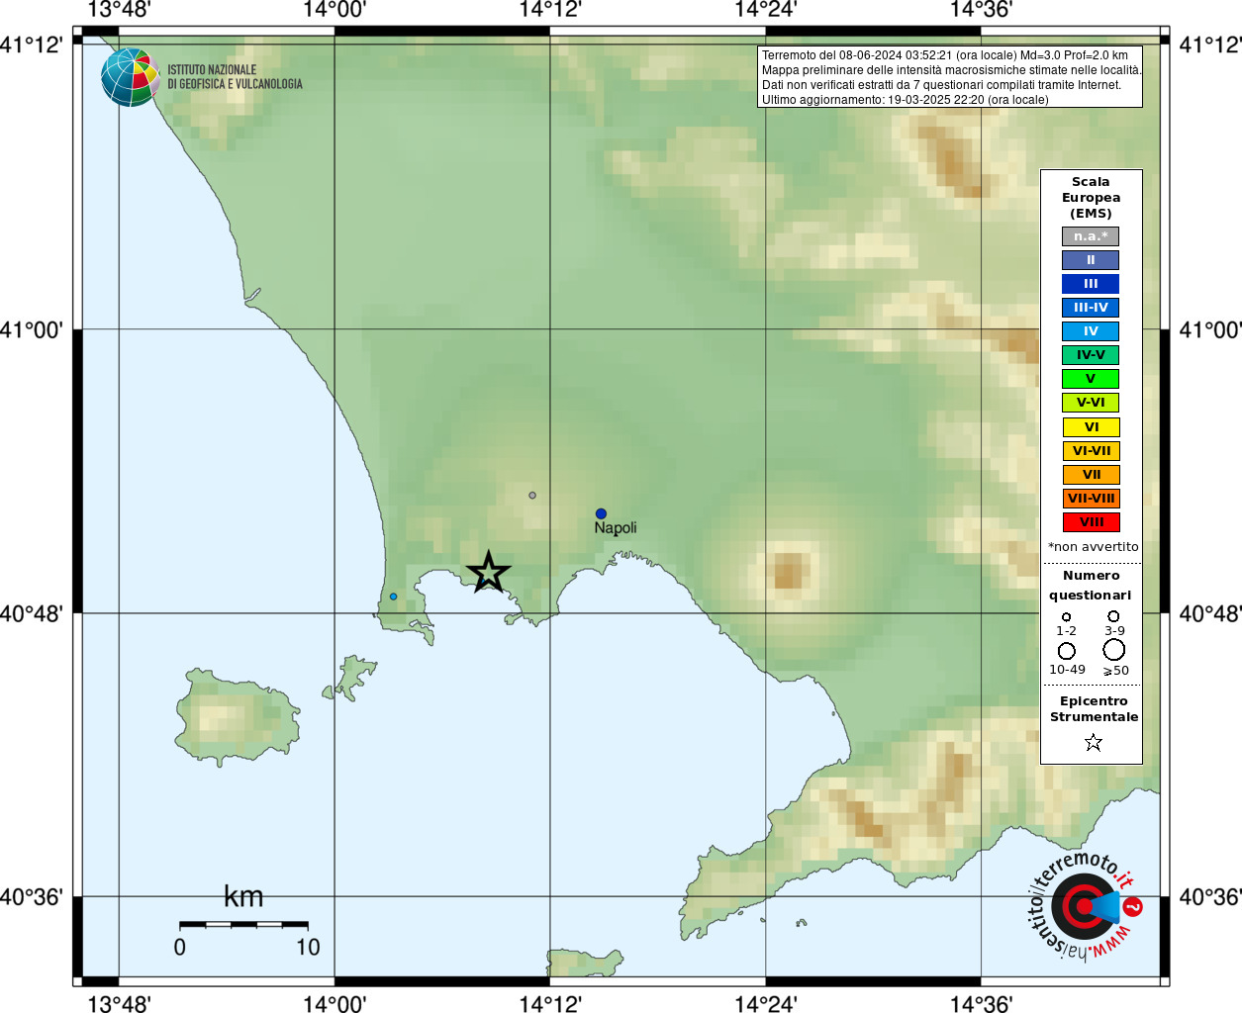Click the 10-49 questionnaires circle in legend
Screen dimensions: 1242x1013
pyautogui.click(x=1066, y=651)
